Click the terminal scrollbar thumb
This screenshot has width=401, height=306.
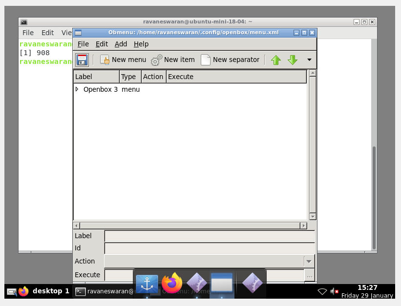point(374,198)
